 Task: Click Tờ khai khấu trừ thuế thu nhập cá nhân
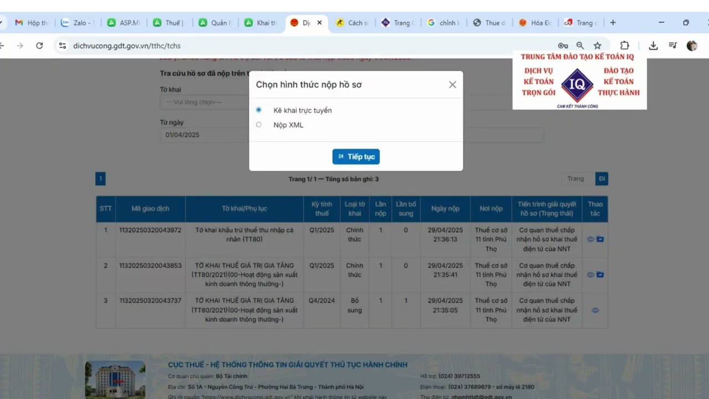tap(244, 234)
